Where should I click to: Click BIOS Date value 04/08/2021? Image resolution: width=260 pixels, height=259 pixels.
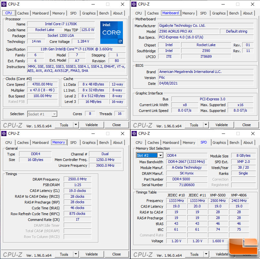tap(206, 83)
